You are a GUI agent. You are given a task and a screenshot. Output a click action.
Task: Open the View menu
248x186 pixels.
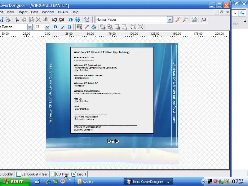pyautogui.click(x=10, y=12)
